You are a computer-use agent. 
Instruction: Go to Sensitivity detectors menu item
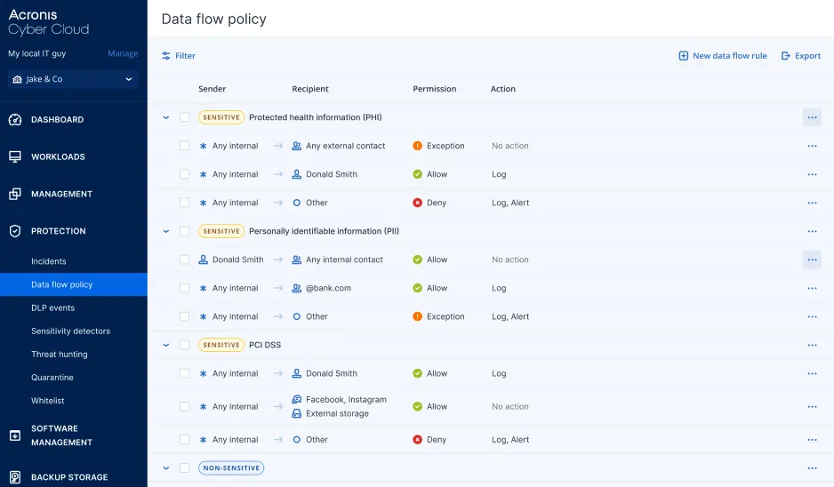click(x=70, y=331)
